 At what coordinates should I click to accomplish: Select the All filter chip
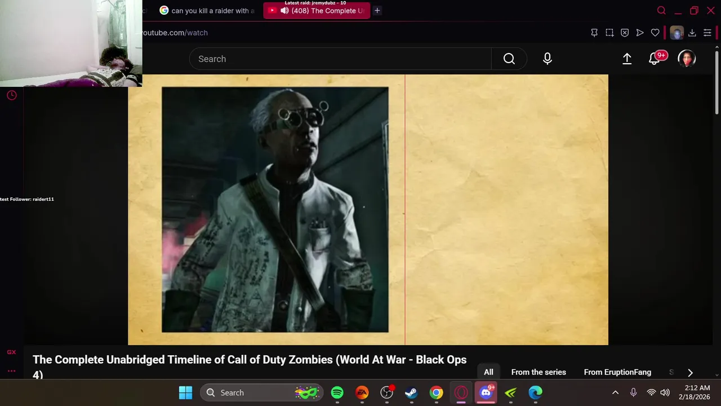[x=488, y=372]
